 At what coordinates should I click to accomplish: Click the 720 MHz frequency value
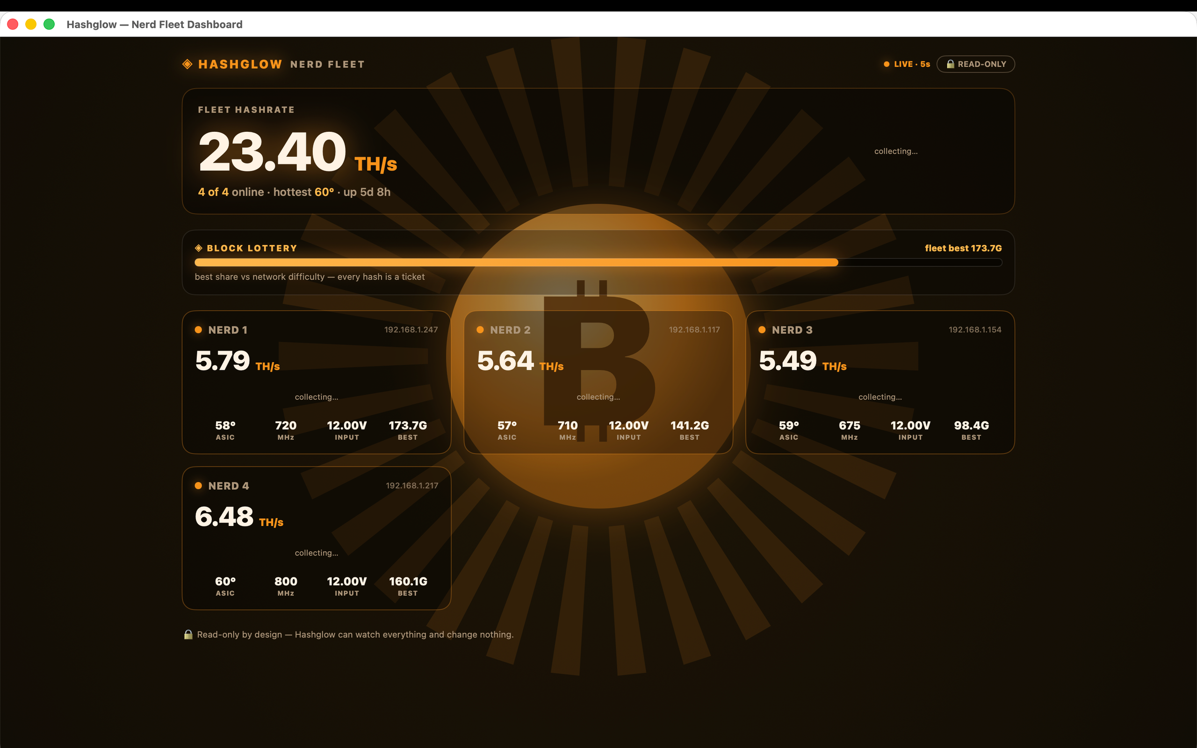286,425
